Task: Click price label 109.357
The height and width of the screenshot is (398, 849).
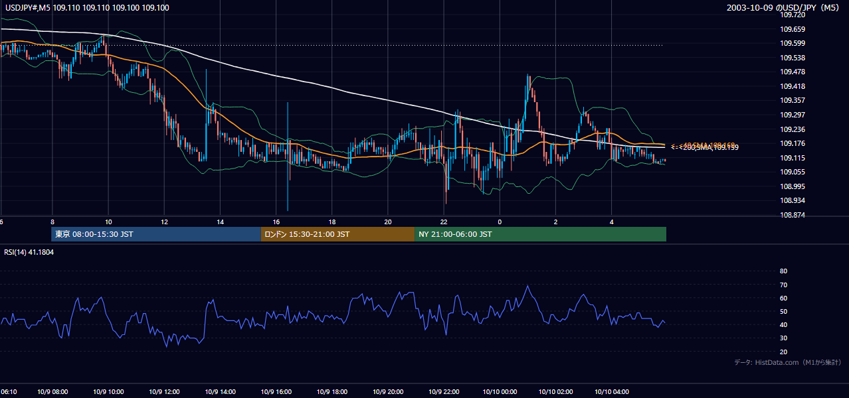Action: pos(793,100)
